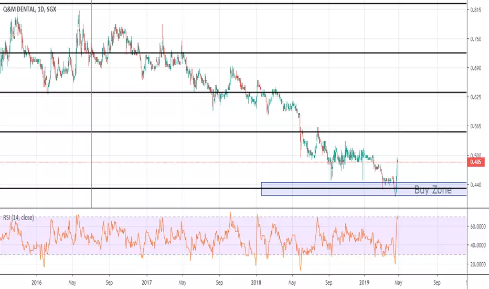Click the red 0.485 current price tag
This screenshot has width=489, height=289.
(x=475, y=162)
